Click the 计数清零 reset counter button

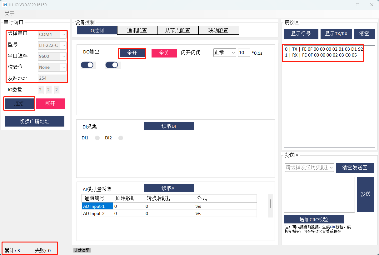pyautogui.click(x=82, y=250)
